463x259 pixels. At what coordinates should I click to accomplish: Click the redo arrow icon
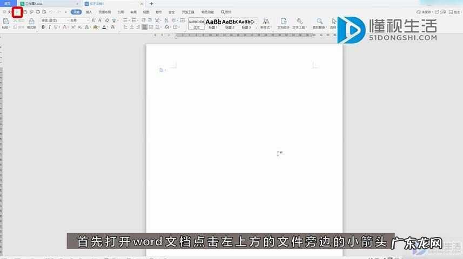[59, 12]
